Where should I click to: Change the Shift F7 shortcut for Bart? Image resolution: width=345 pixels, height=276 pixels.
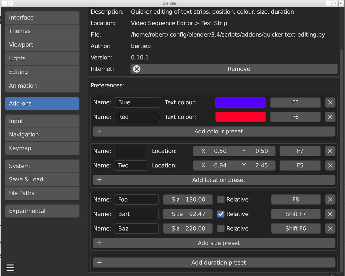296,214
